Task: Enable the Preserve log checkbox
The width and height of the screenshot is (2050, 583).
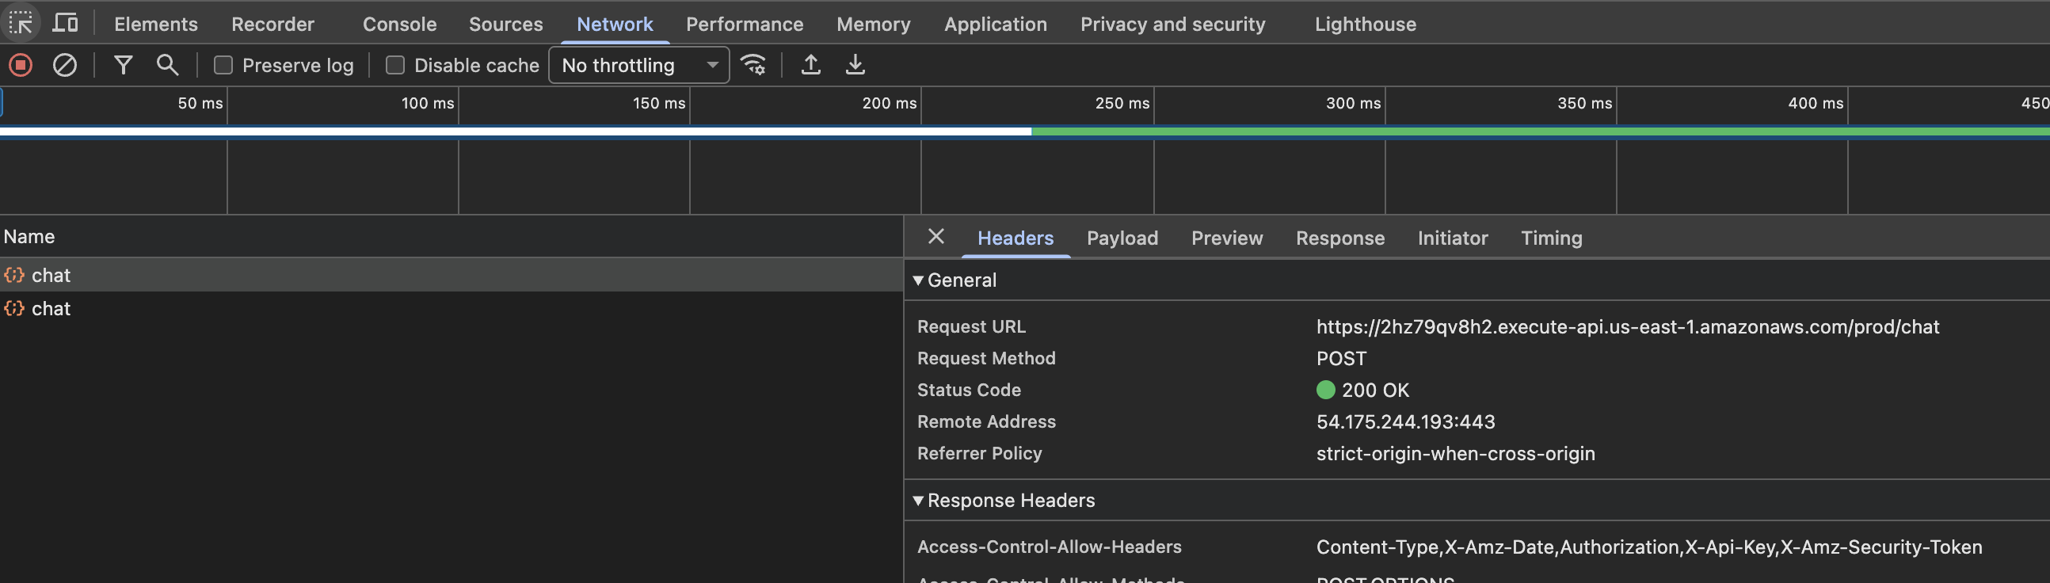Action: pyautogui.click(x=223, y=65)
